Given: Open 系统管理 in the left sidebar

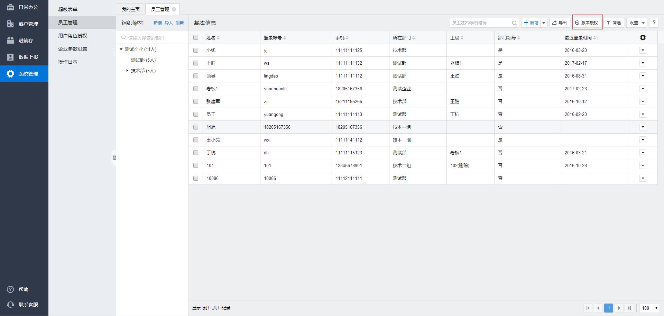Looking at the screenshot, I should coord(24,74).
